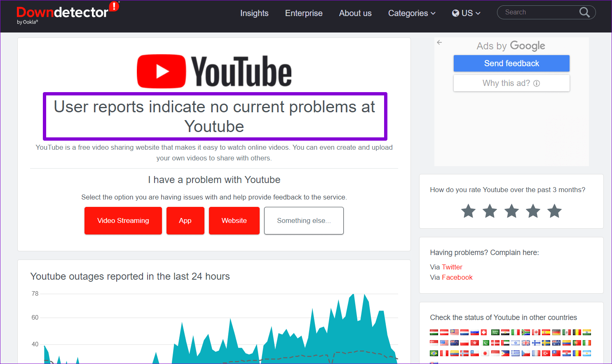The height and width of the screenshot is (364, 612).
Task: Choose the India flag
Action: [587, 332]
